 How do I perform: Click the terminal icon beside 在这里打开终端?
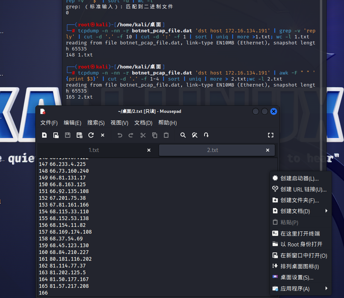pyautogui.click(x=275, y=233)
